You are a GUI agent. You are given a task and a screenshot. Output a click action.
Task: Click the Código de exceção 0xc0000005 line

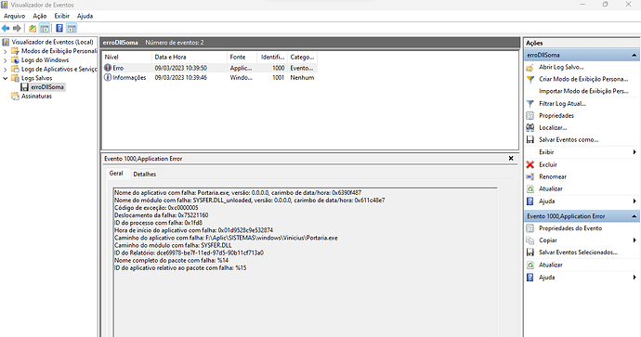[x=156, y=208]
